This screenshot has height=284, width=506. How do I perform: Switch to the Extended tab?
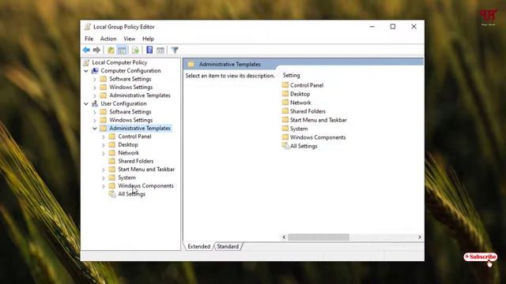click(198, 246)
